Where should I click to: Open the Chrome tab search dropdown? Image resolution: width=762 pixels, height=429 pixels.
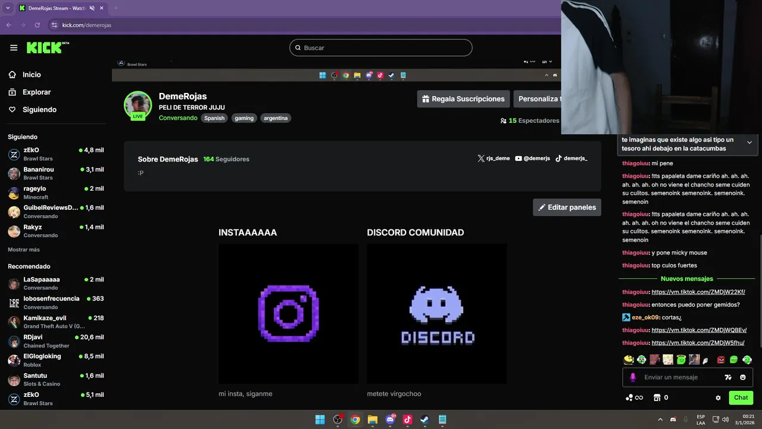[x=8, y=8]
